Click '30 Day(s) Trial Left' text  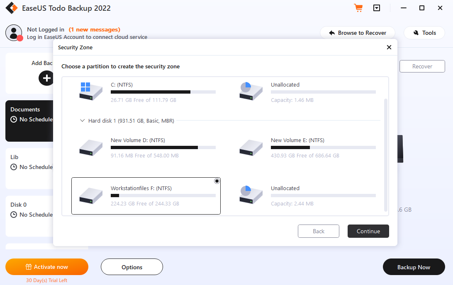pos(46,280)
